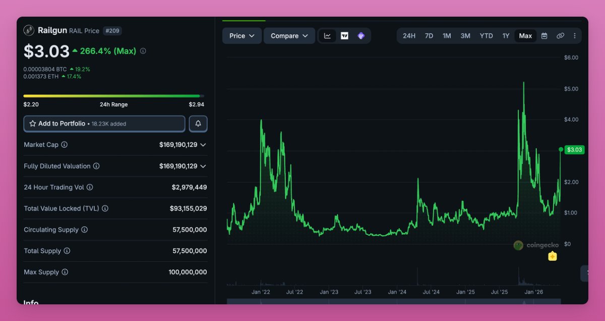Click the TVL value $93,155,029
Screen dimensions: 605x321
click(188, 208)
